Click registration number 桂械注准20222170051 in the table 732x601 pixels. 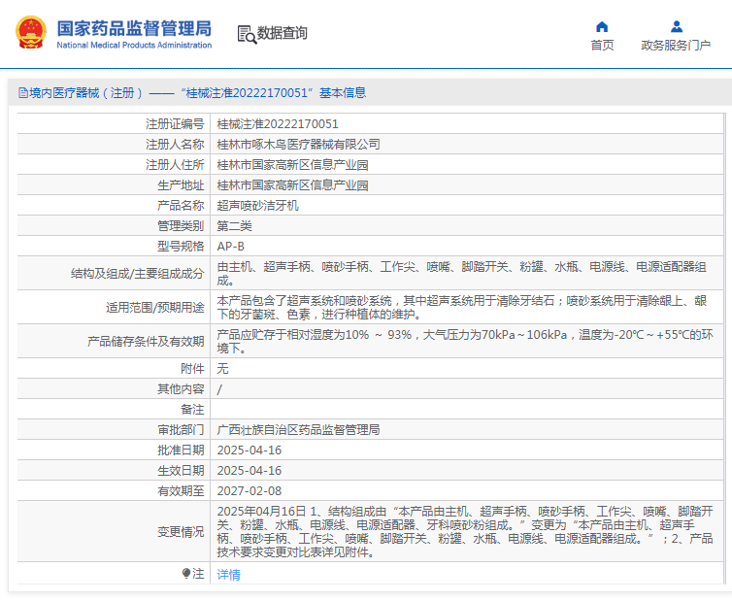278,123
